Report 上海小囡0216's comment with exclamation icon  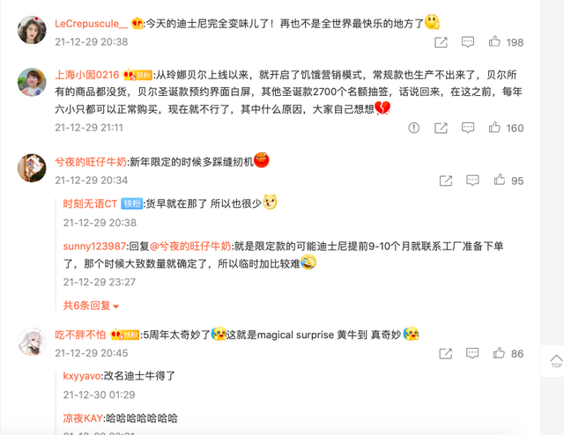[413, 128]
